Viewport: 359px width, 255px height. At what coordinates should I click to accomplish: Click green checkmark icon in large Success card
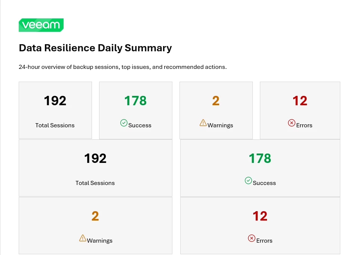click(248, 180)
